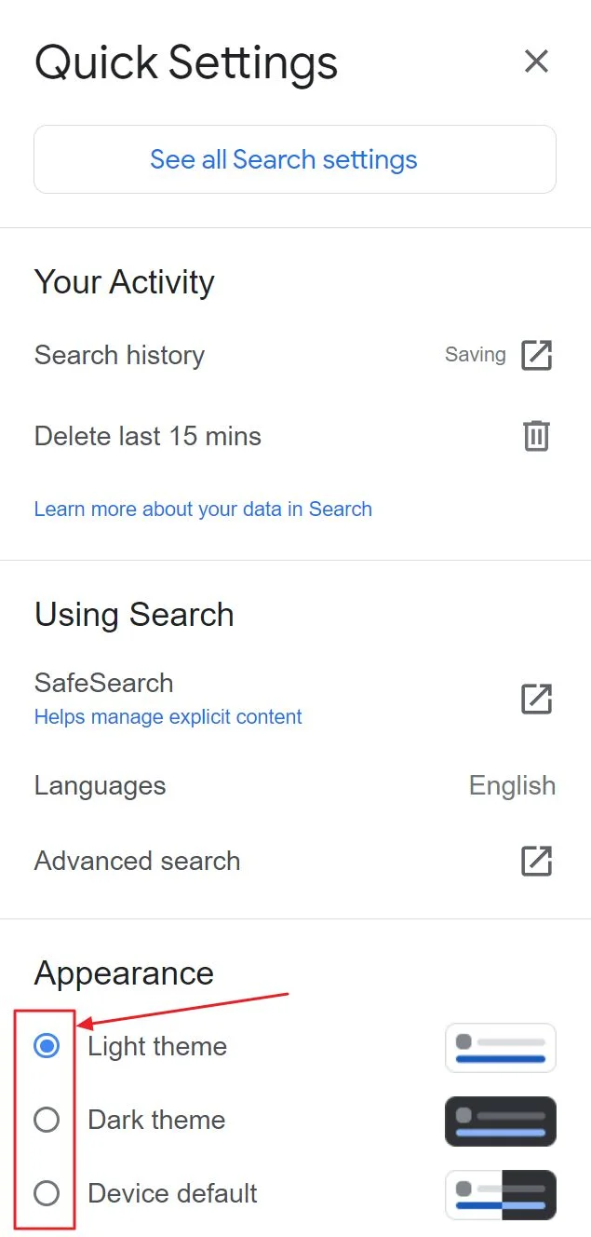This screenshot has height=1237, width=591.
Task: Click See all Search settings button
Action: pos(295,159)
